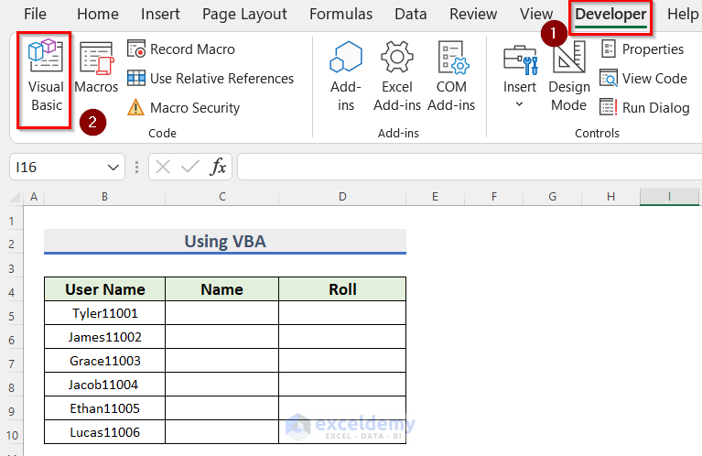Viewport: 702px width, 456px height.
Task: Open the Macros dialog
Action: click(x=96, y=67)
